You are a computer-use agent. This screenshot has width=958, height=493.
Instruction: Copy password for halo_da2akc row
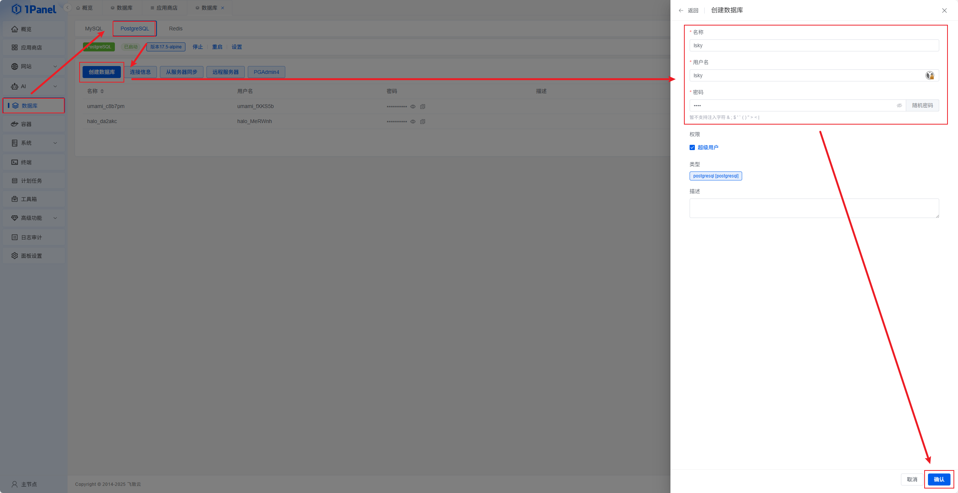coord(423,122)
